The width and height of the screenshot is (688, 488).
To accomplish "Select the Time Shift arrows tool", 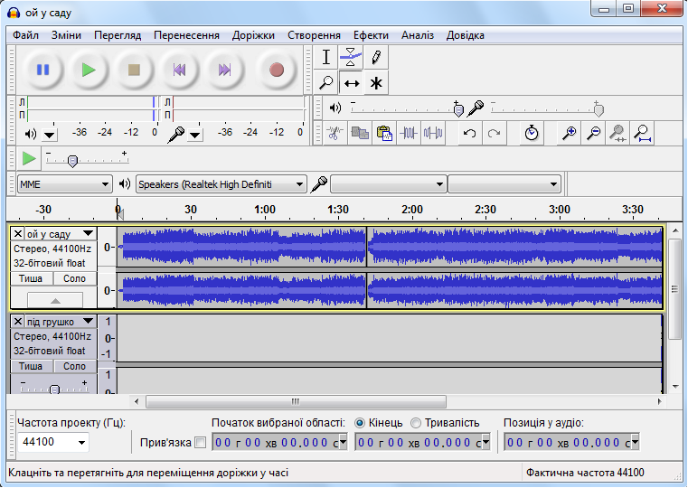I will tap(351, 82).
